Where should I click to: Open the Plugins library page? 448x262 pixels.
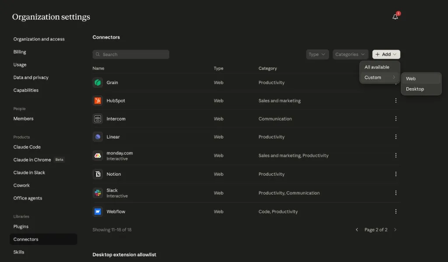coord(21,227)
